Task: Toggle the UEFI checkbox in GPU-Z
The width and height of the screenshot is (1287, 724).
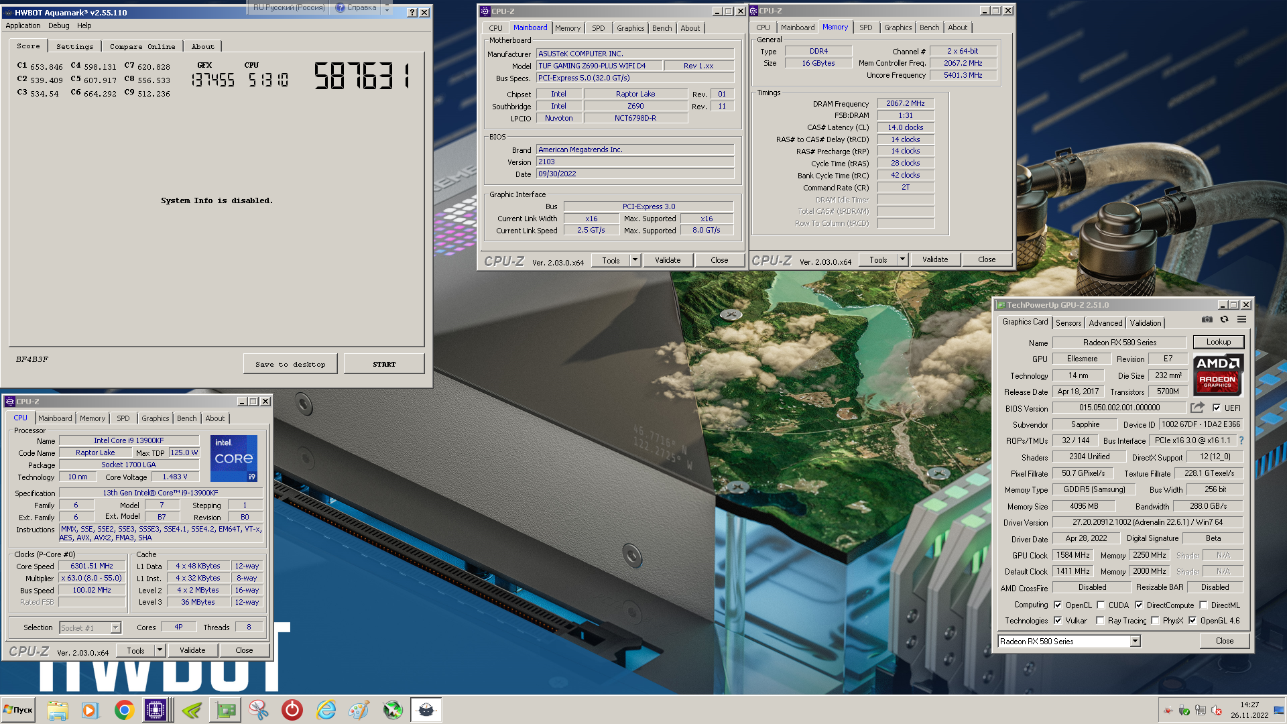Action: coord(1217,408)
